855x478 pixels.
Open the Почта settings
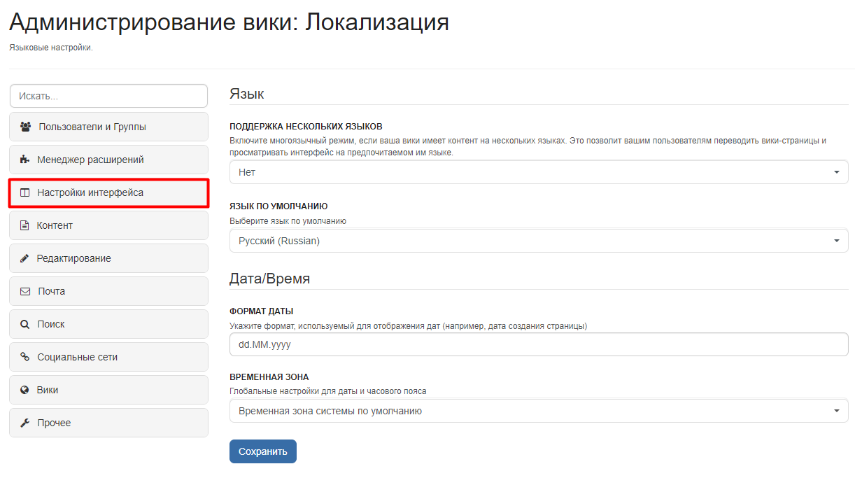(x=108, y=291)
